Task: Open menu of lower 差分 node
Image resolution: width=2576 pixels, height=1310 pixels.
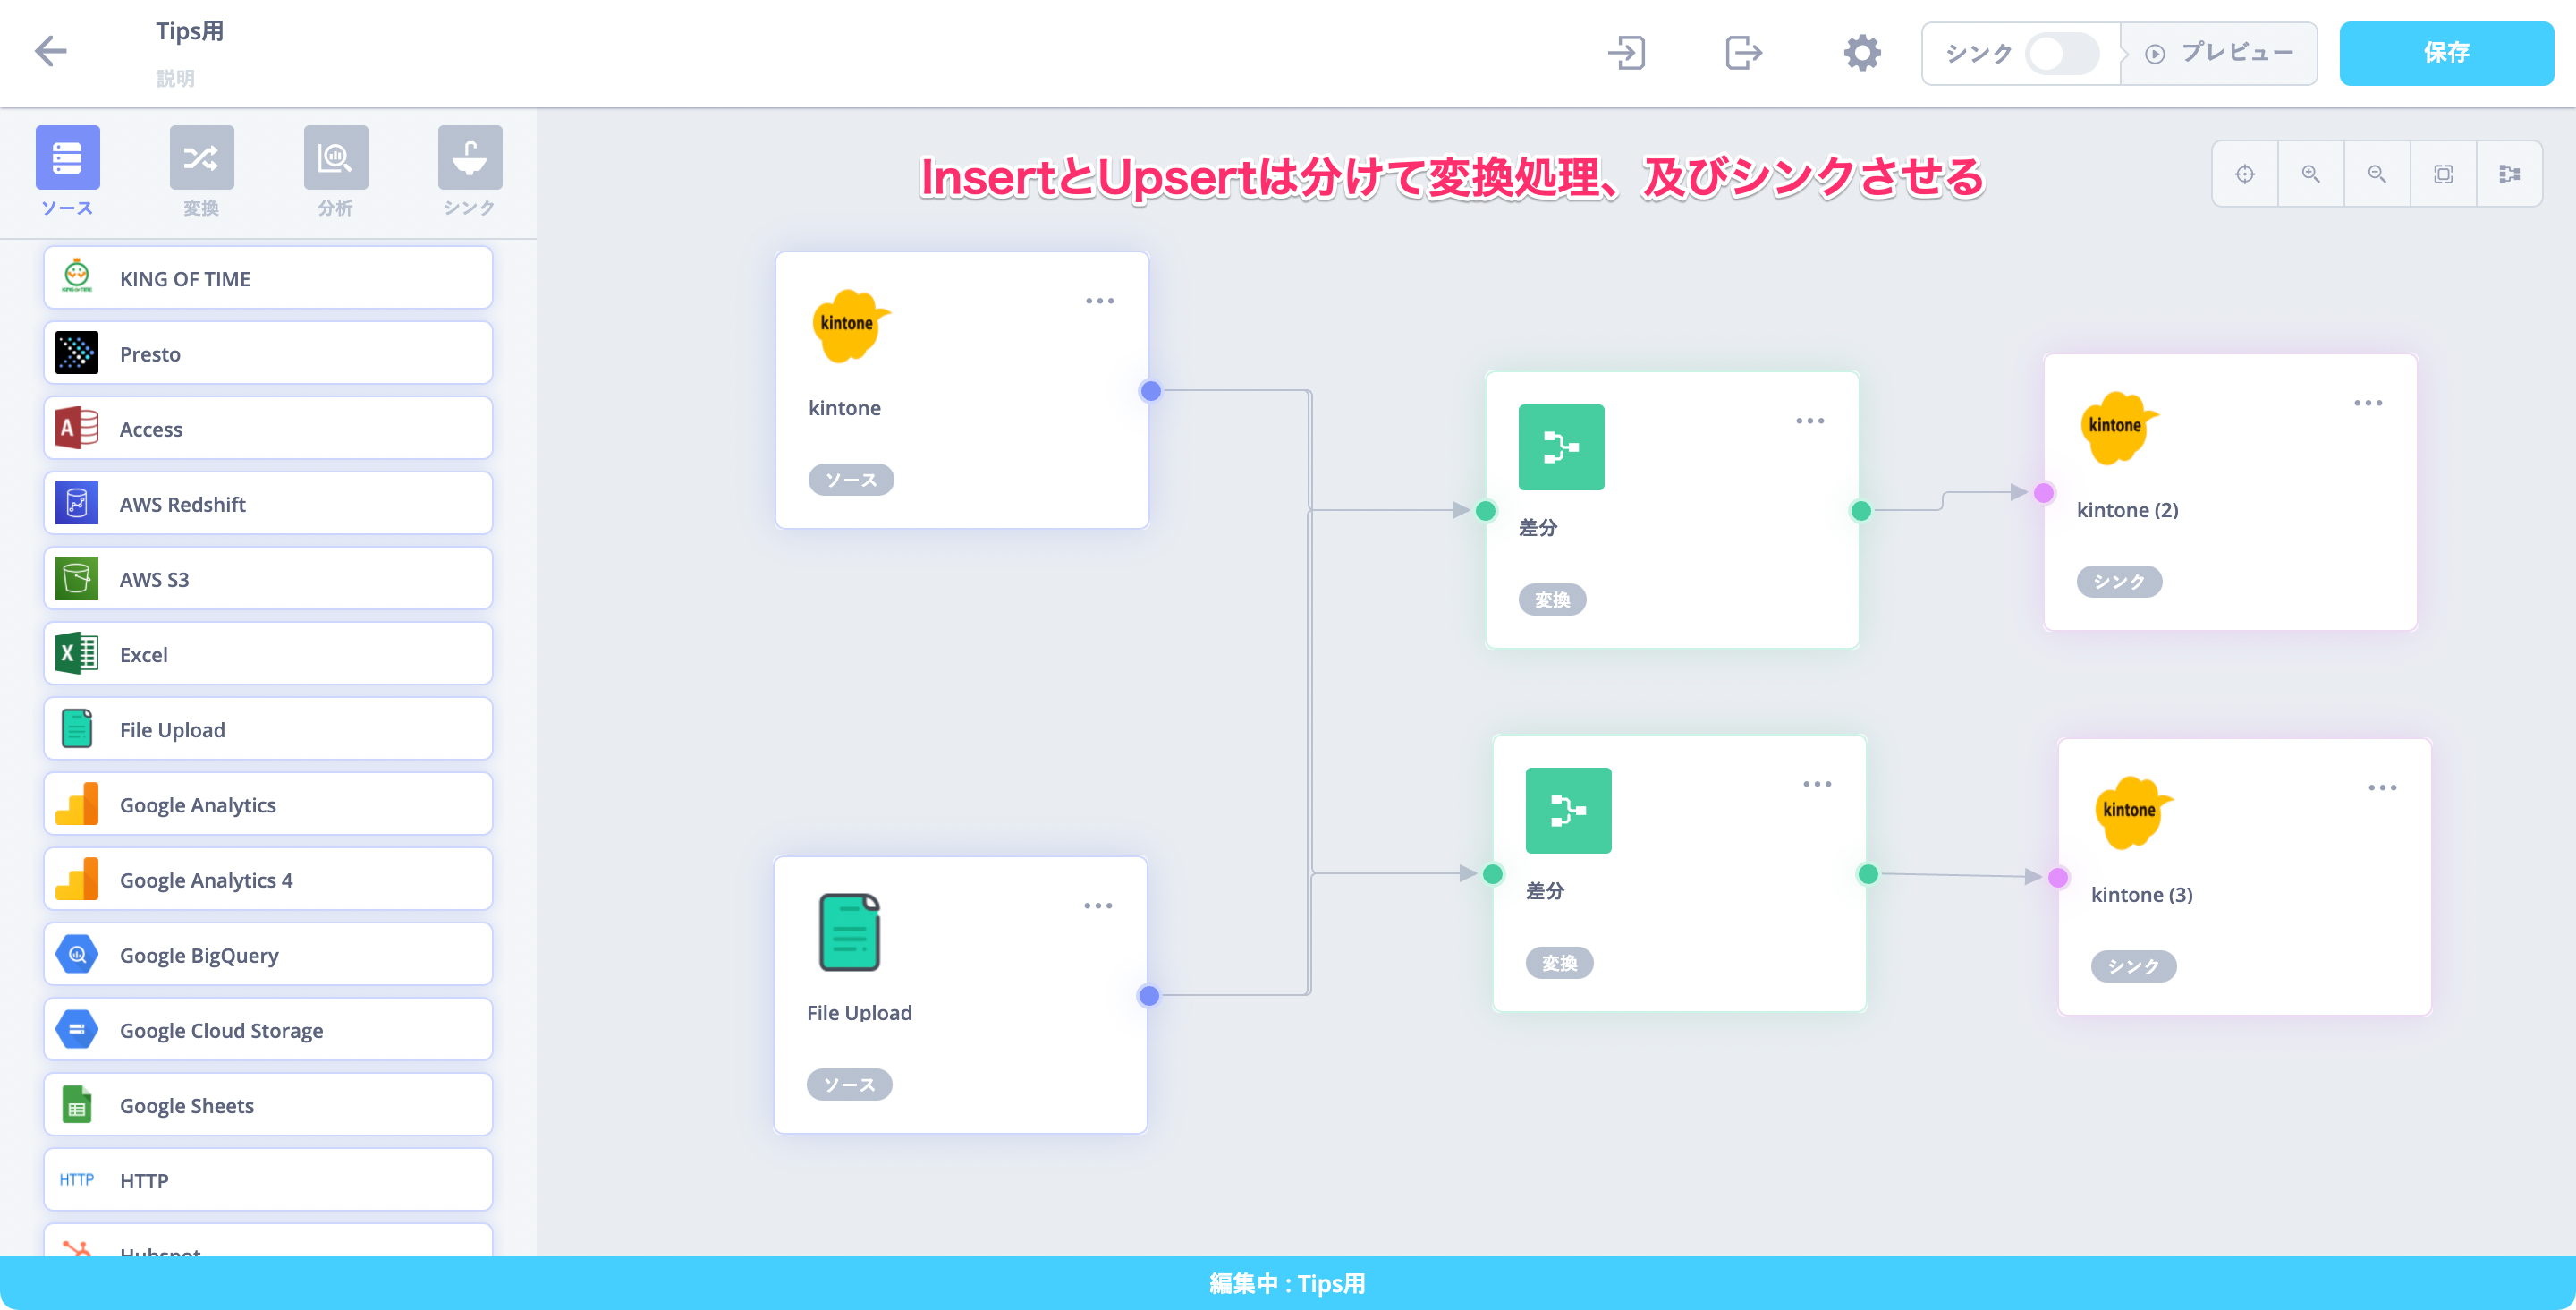Action: 1816,785
